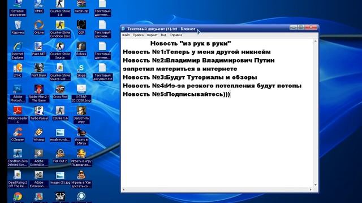Click the line Новость №4 about потопы
Screen dimensions: 362x203
click(212, 86)
